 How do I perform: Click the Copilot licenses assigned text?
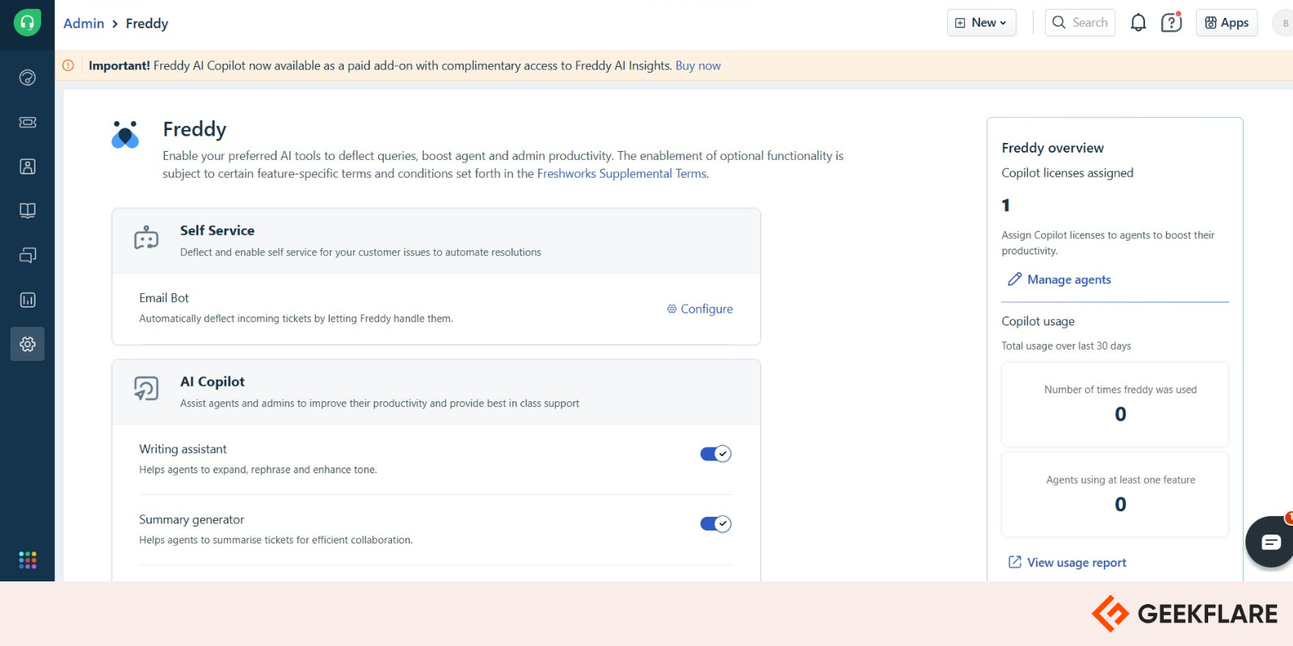pyautogui.click(x=1068, y=173)
